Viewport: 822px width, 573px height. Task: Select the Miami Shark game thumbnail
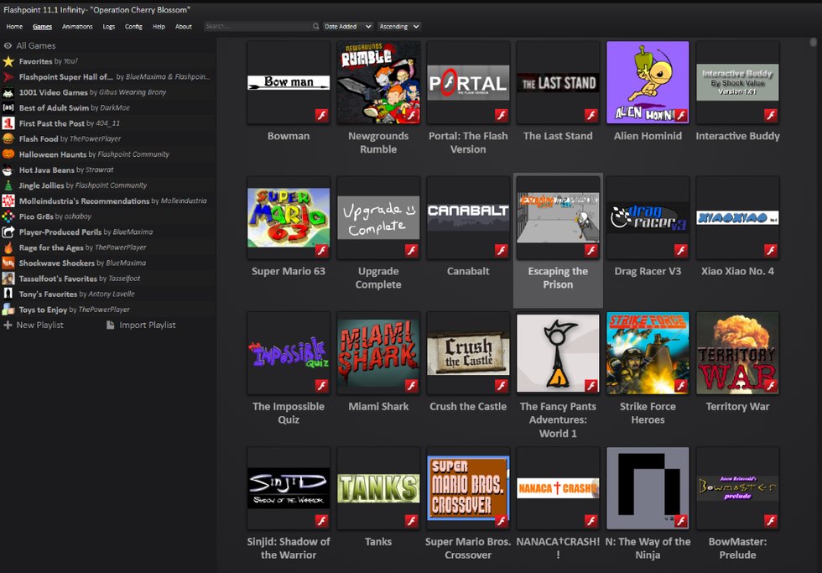(x=378, y=353)
